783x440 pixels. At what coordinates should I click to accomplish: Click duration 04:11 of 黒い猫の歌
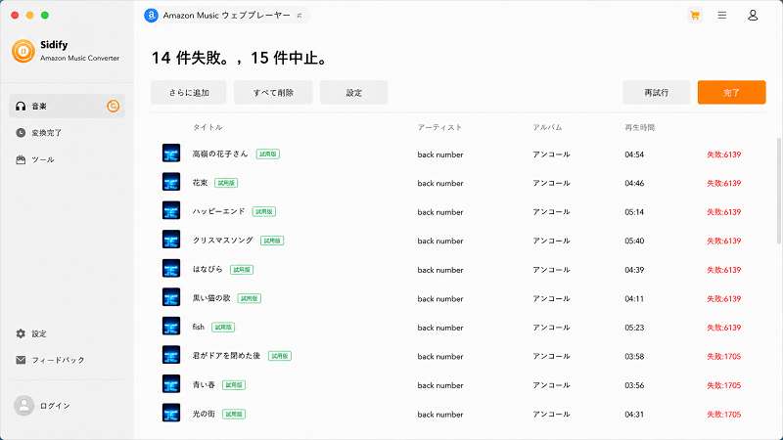[634, 299]
